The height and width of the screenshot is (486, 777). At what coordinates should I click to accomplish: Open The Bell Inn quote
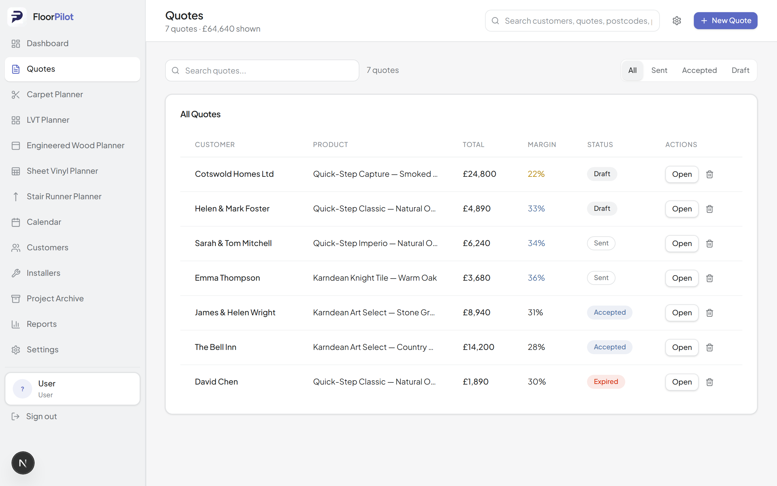tap(682, 347)
